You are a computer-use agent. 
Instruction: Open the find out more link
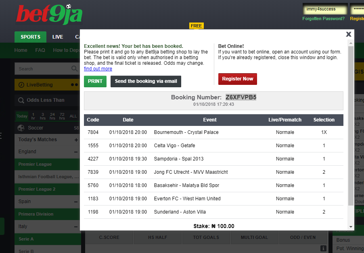[98, 69]
